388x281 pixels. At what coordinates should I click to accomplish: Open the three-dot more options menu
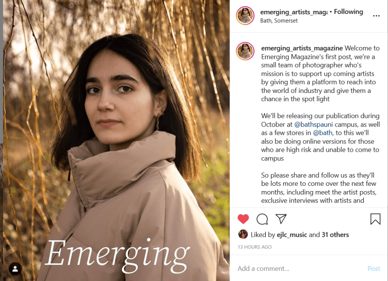[376, 16]
